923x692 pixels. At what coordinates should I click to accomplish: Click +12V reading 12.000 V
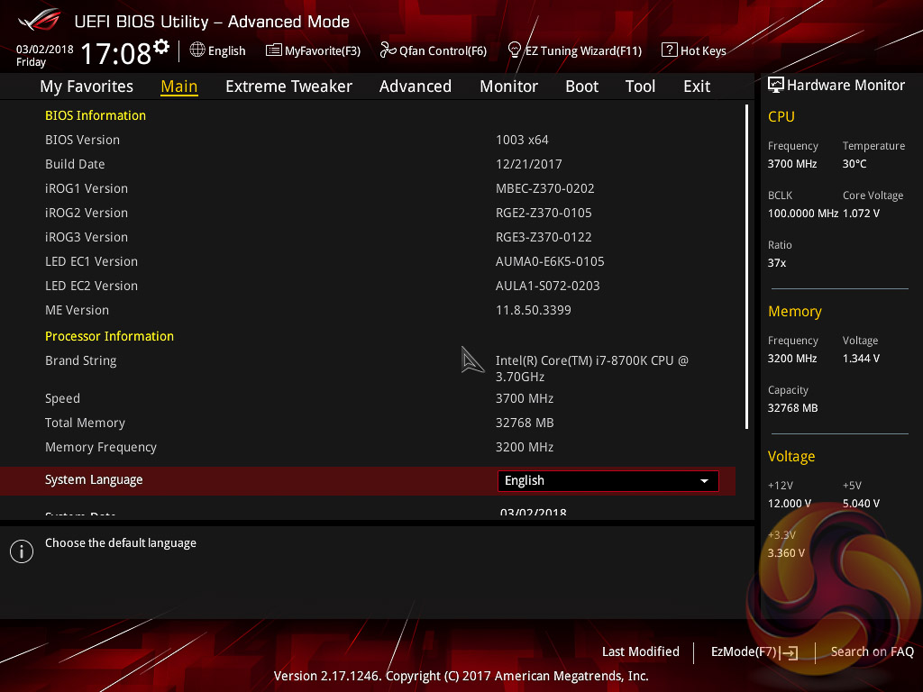789,504
